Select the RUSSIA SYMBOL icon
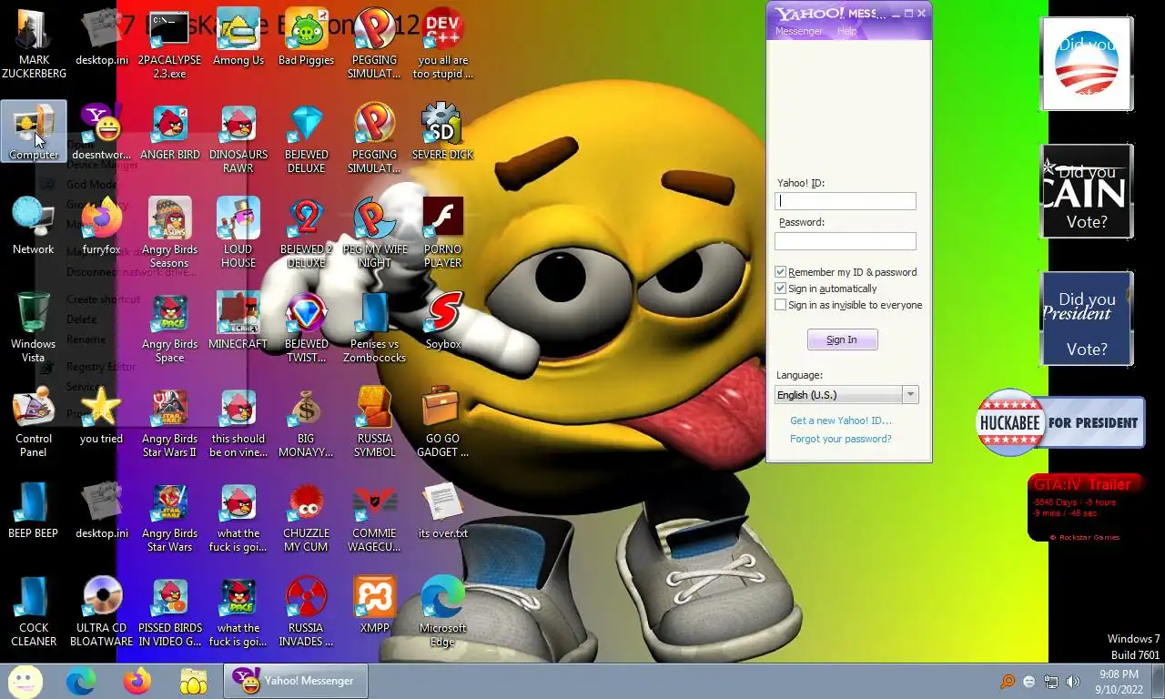 point(375,422)
